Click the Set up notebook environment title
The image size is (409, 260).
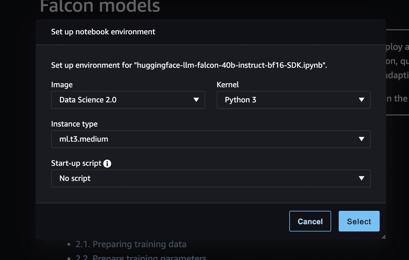[103, 32]
